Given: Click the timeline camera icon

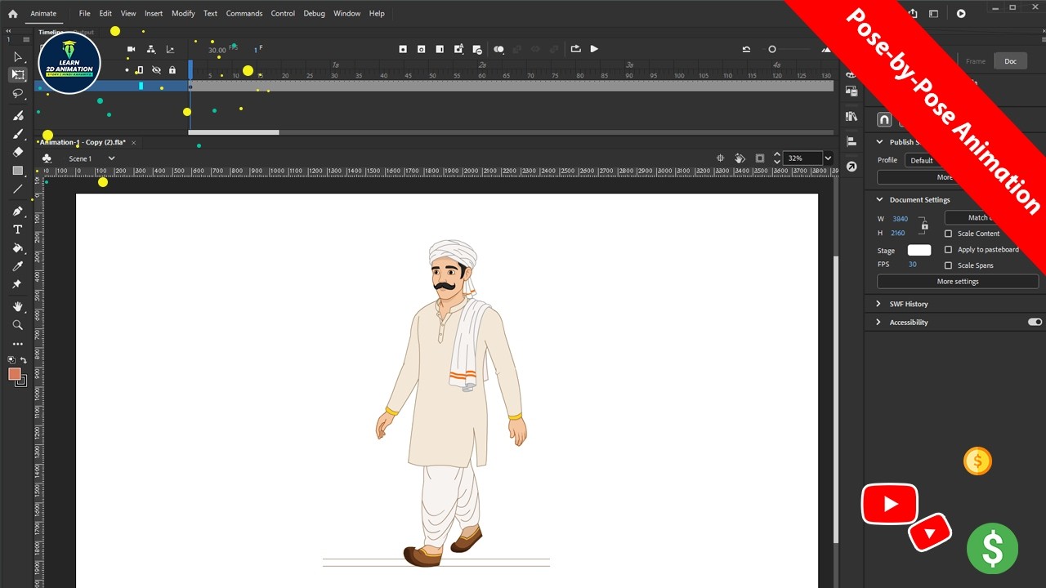Looking at the screenshot, I should [132, 50].
